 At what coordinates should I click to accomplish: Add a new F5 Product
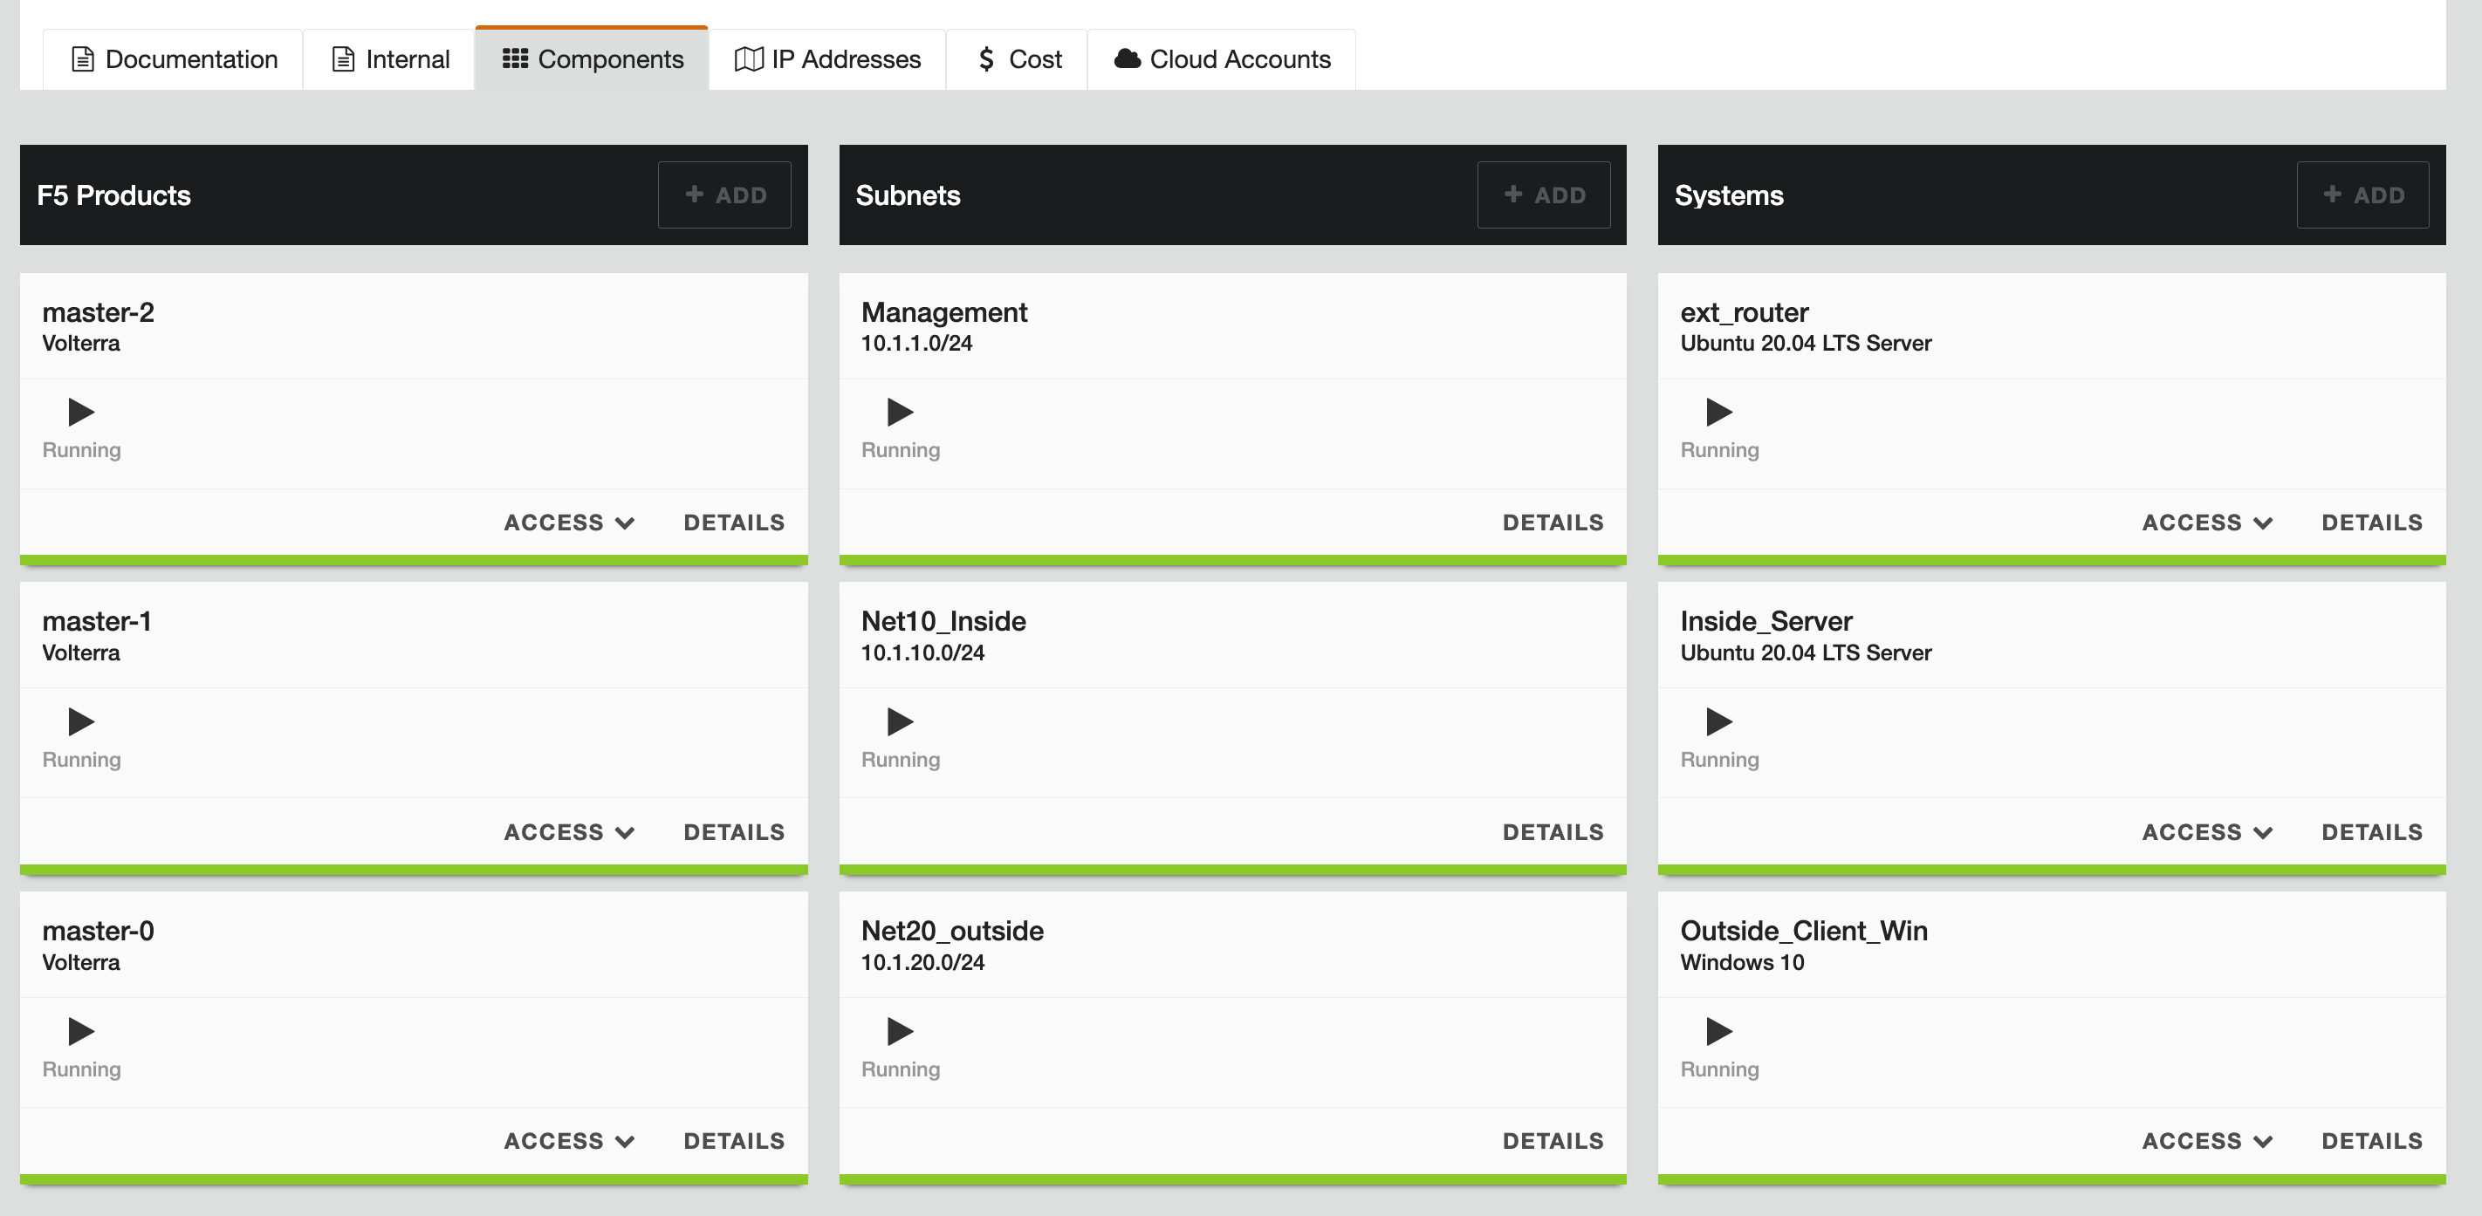pos(724,195)
